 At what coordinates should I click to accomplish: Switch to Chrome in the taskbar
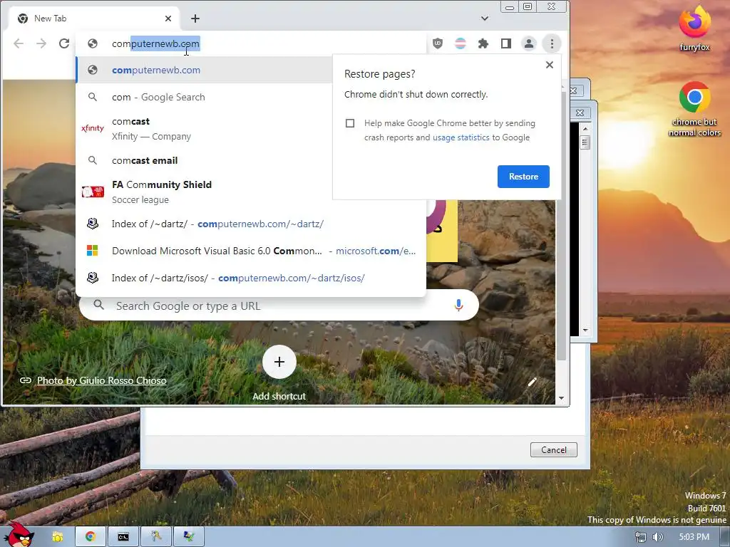point(91,537)
